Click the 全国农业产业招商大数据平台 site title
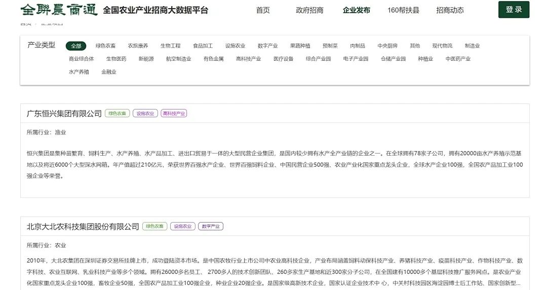 [x=155, y=10]
